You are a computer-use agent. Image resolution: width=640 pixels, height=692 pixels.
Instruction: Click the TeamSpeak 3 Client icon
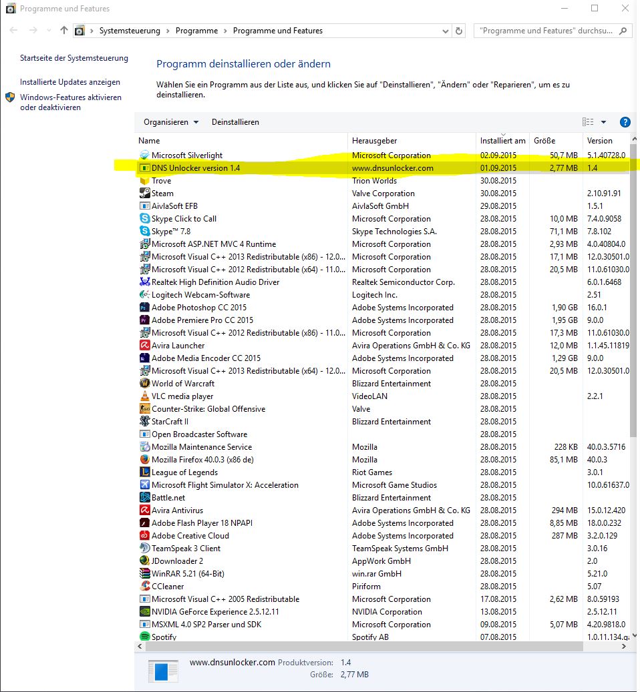[144, 548]
